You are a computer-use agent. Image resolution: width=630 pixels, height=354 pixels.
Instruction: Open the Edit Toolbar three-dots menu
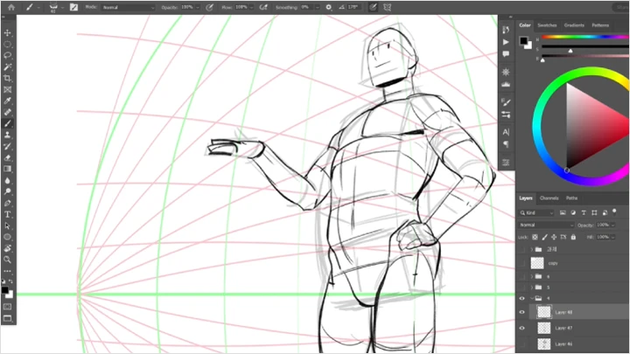tap(8, 271)
